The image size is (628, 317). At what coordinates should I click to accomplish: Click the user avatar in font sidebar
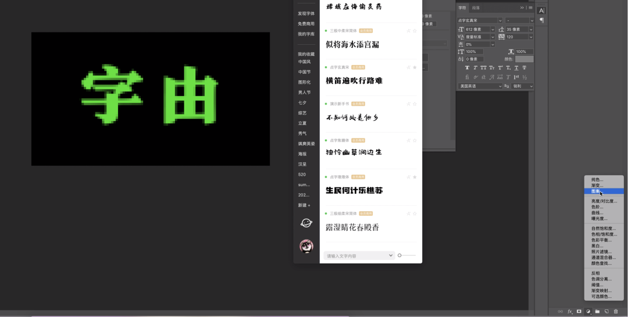tap(306, 246)
